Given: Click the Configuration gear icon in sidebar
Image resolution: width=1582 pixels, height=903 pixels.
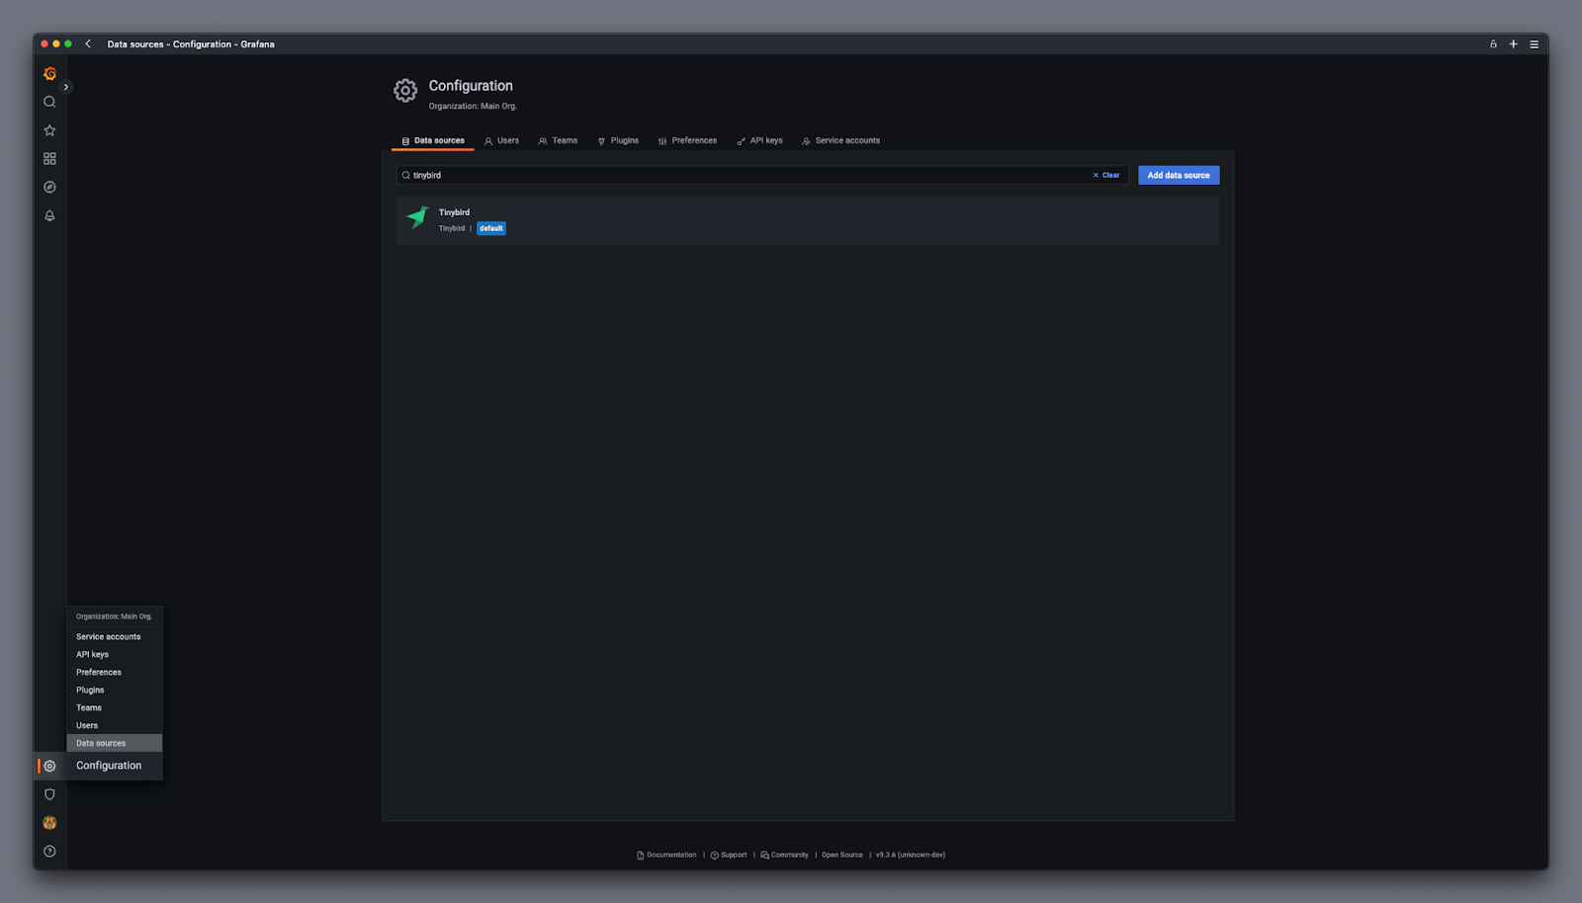Looking at the screenshot, I should tap(49, 766).
